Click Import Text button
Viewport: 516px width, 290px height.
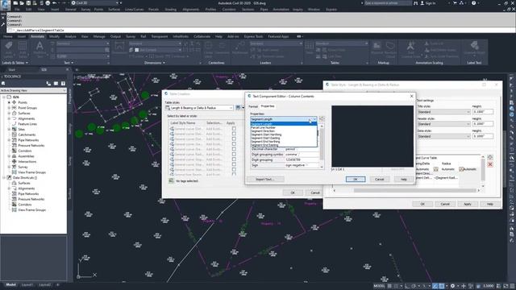tap(265, 179)
